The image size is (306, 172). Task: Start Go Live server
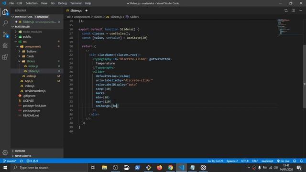tap(283, 161)
